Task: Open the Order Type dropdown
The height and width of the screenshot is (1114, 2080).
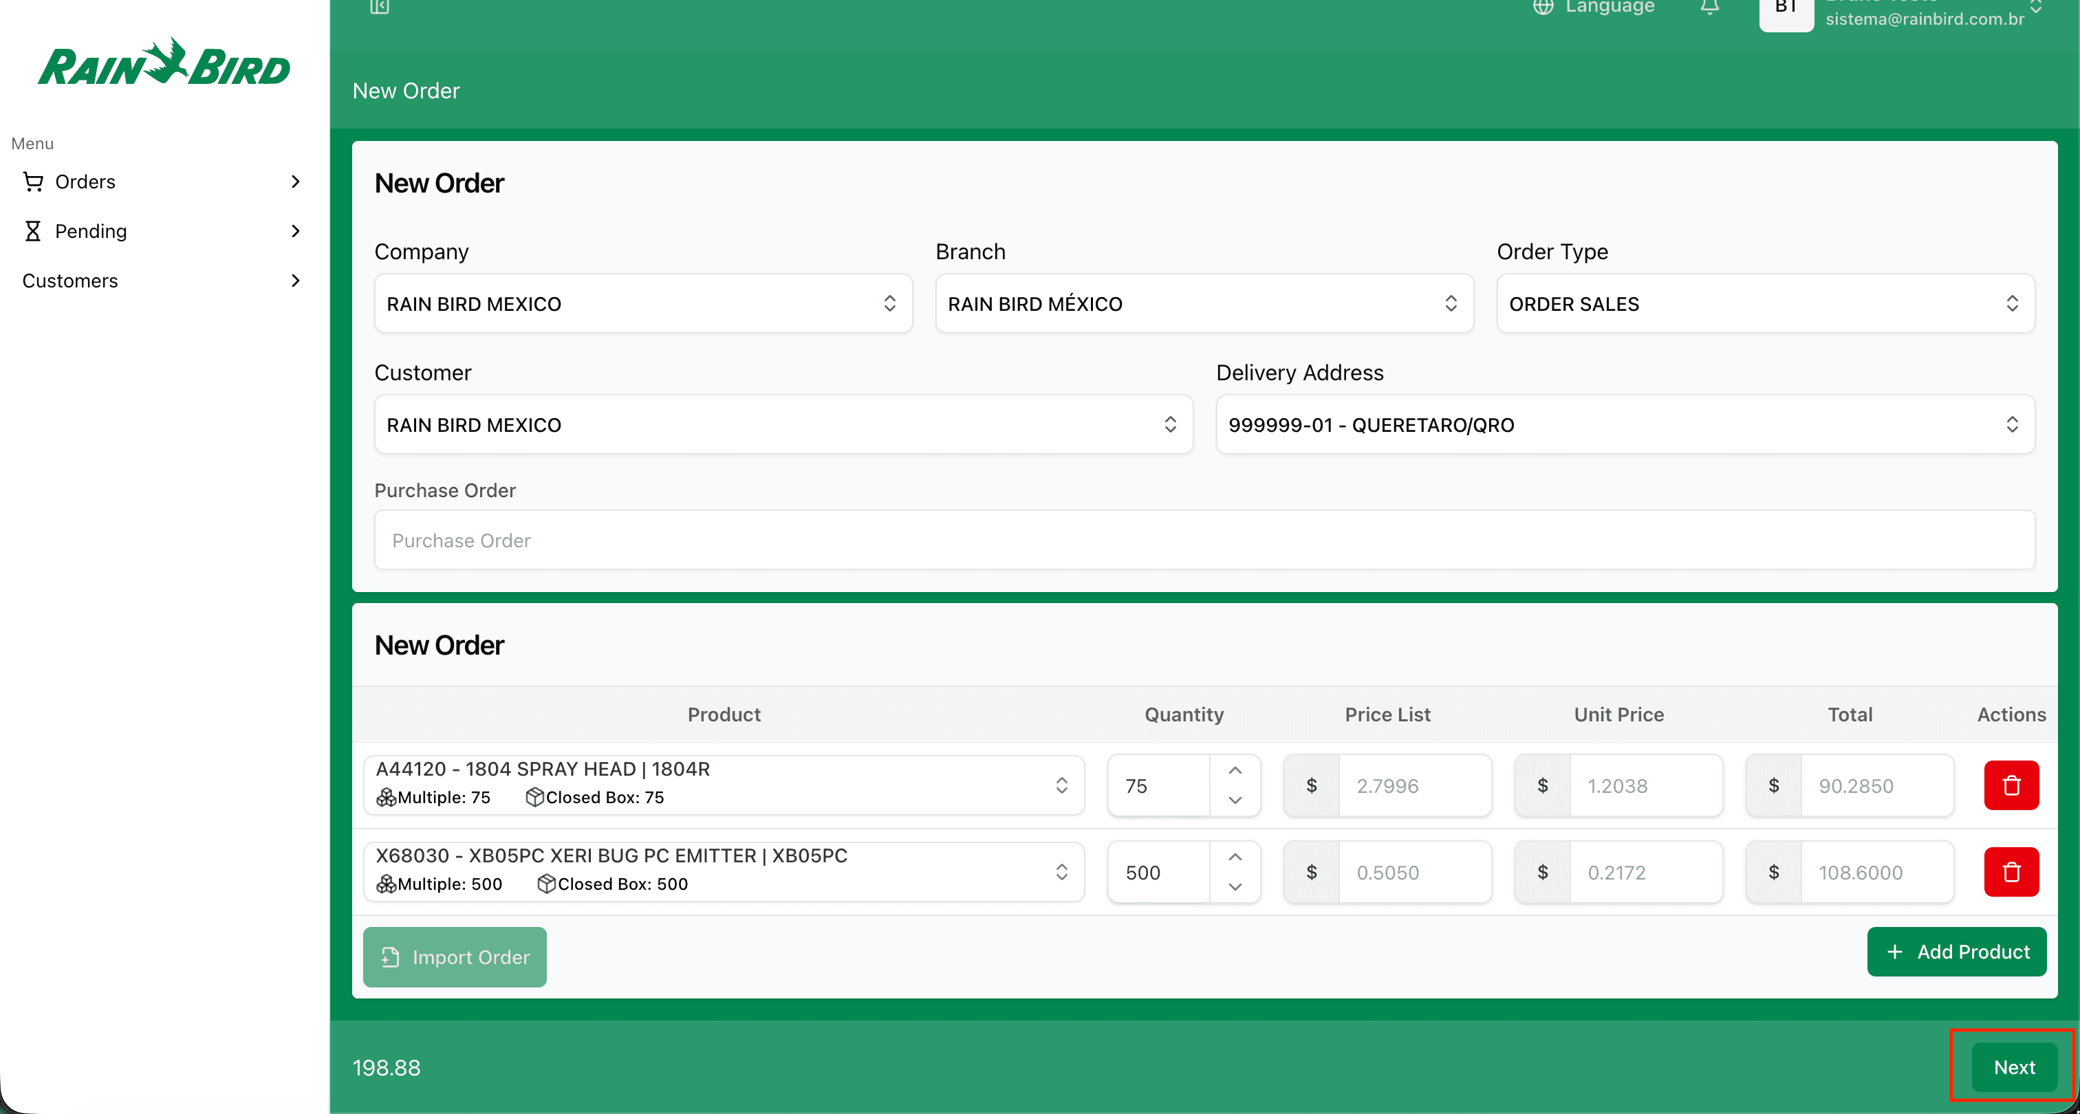Action: point(1764,303)
